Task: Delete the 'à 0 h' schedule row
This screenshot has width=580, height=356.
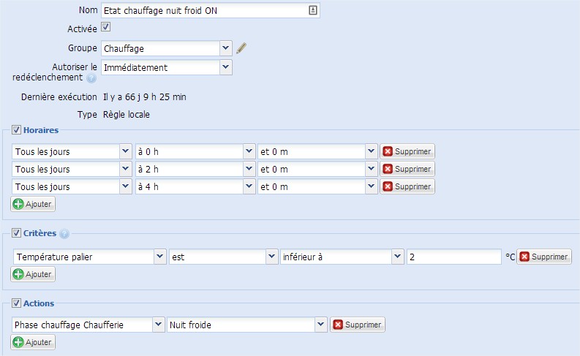Action: (407, 152)
